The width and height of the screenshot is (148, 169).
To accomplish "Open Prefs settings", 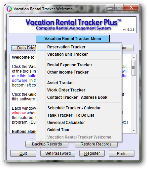I will click(x=122, y=153).
